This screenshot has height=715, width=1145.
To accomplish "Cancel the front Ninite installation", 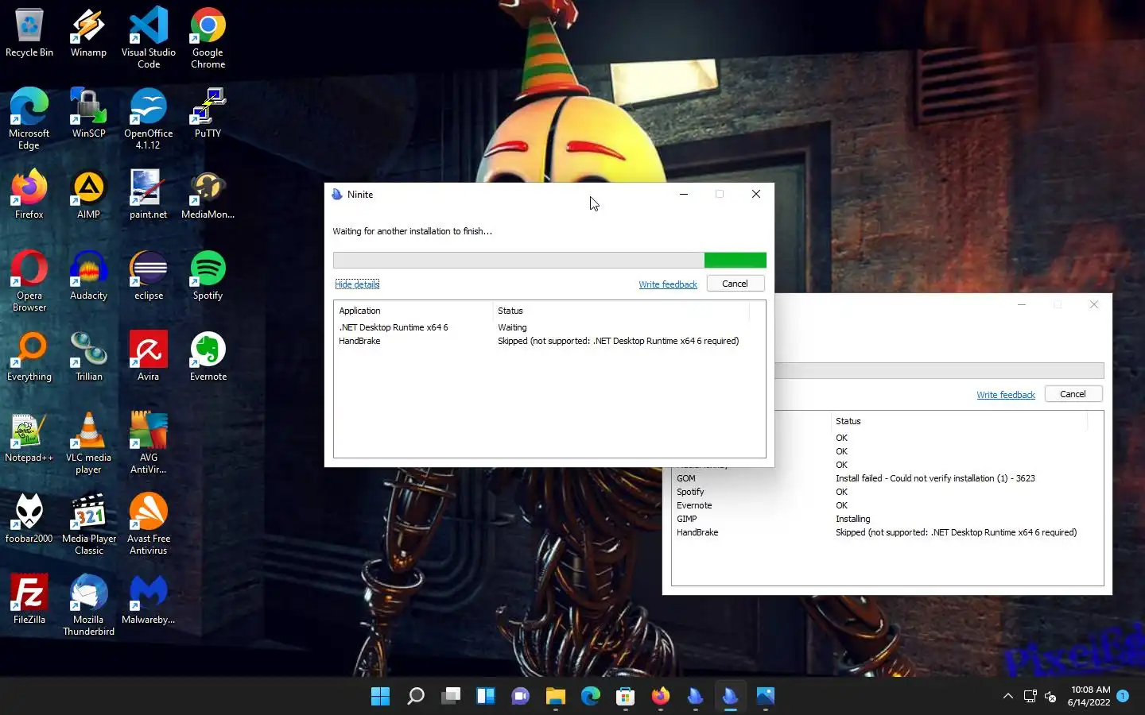I will pyautogui.click(x=736, y=284).
